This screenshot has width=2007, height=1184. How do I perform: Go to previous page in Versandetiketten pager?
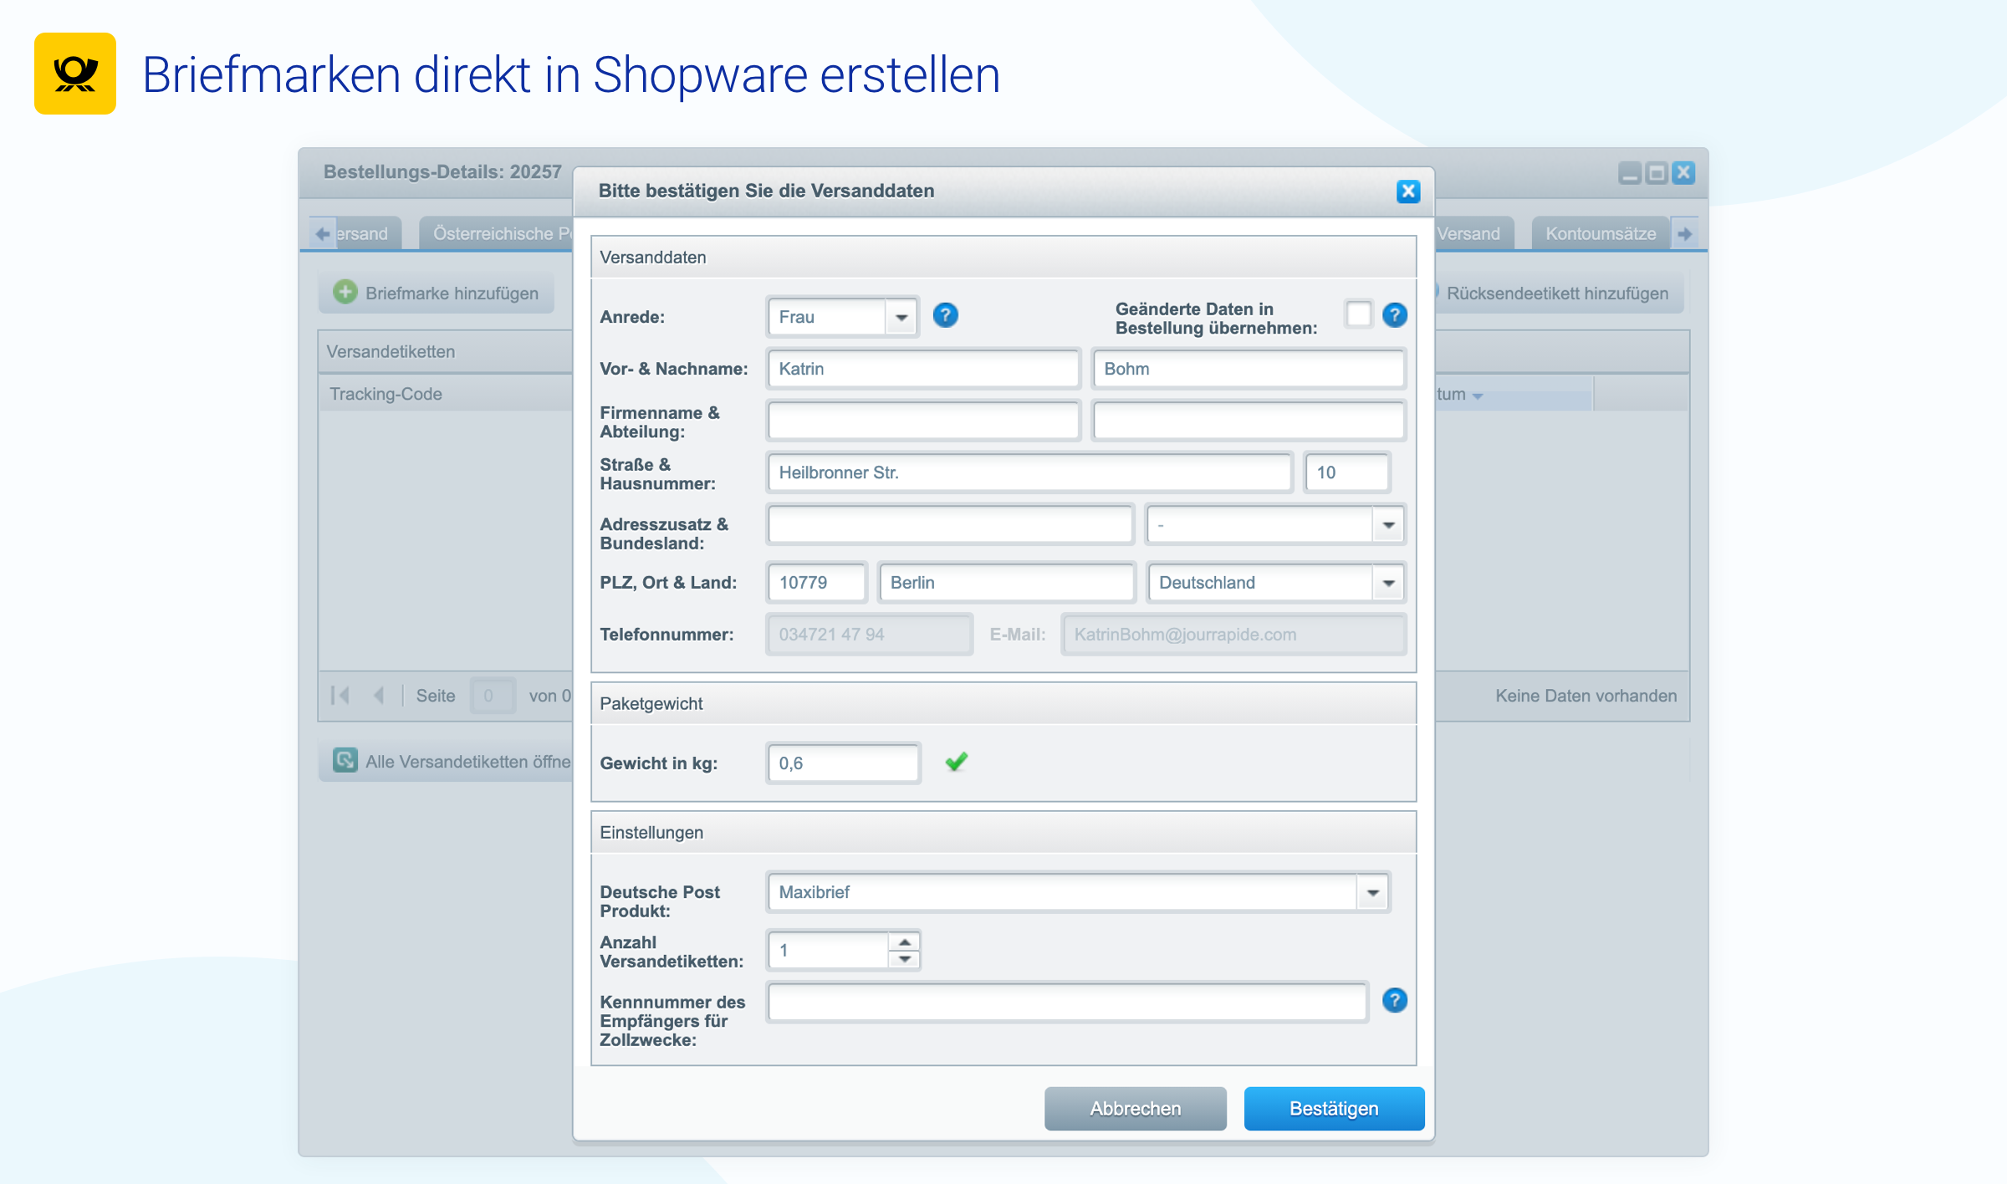point(379,696)
